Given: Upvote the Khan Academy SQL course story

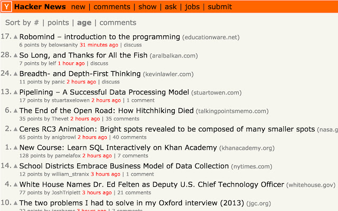Looking at the screenshot, I should point(15,148).
